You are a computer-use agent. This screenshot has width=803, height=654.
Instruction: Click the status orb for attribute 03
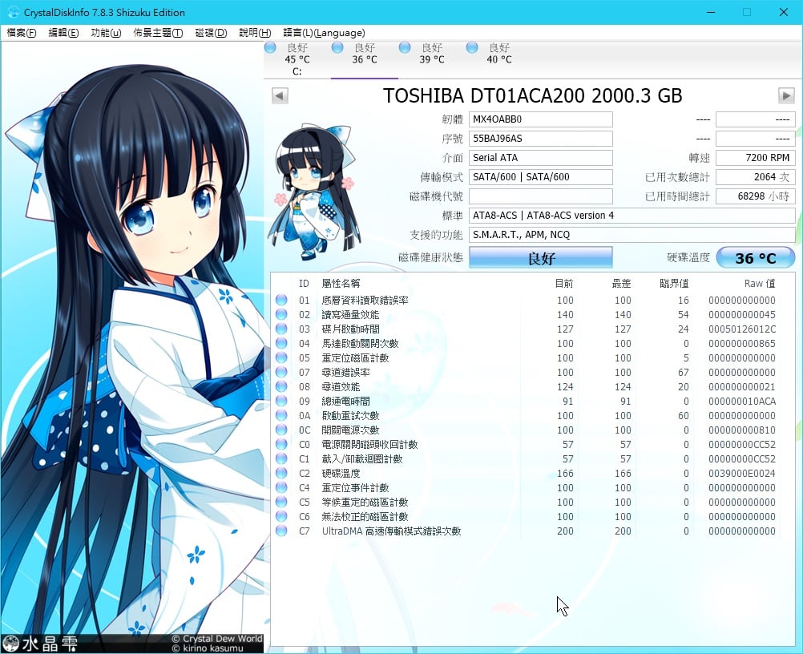pos(281,329)
